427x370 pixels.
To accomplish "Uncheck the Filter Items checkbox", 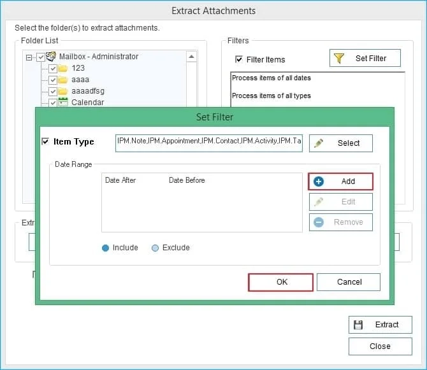I will 239,59.
